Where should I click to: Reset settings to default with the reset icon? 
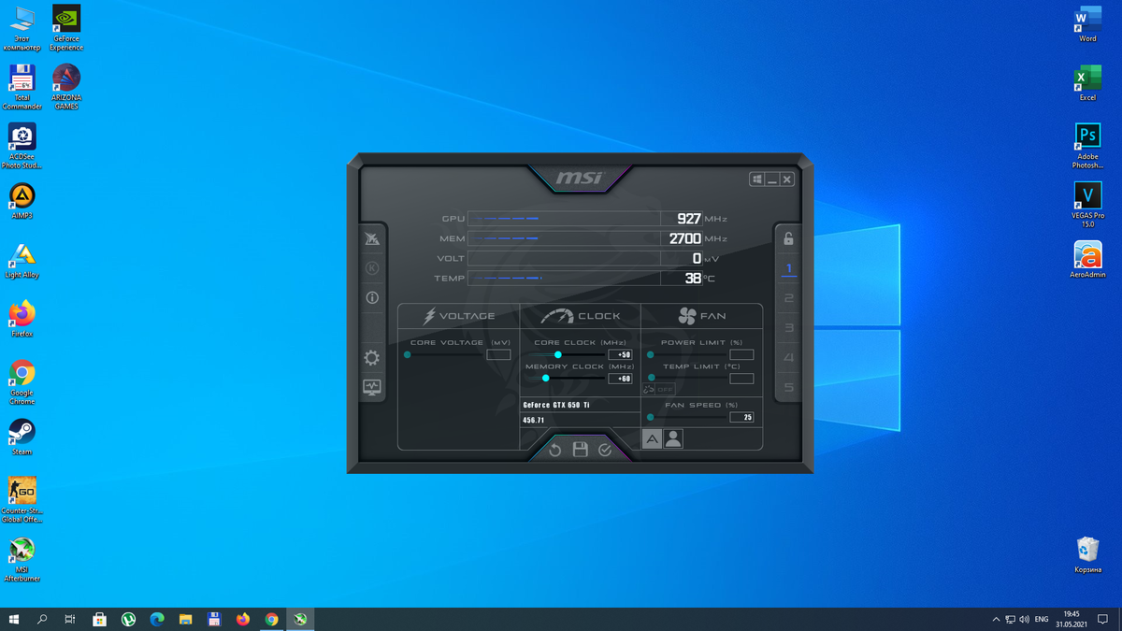point(554,450)
